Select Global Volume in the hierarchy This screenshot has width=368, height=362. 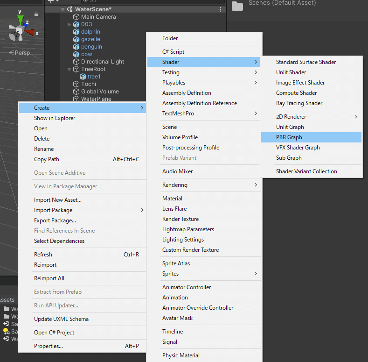click(100, 92)
